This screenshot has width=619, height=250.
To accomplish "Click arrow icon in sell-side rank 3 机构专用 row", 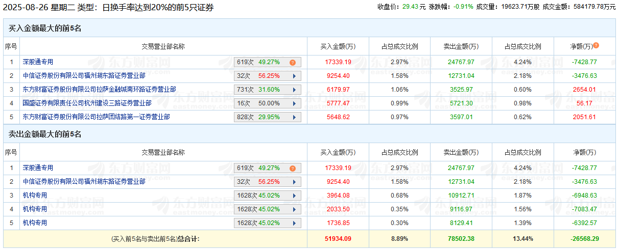I will [x=294, y=196].
